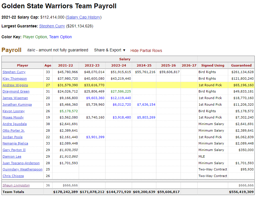Select Thompson's guaranteed $121,800,240
Screen dimensions: 257x197
pyautogui.click(x=242, y=79)
